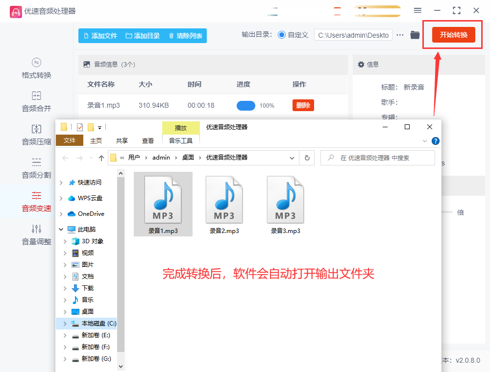490x372 pixels.
Task: Click the 文件名称 column header
Action: (100, 84)
